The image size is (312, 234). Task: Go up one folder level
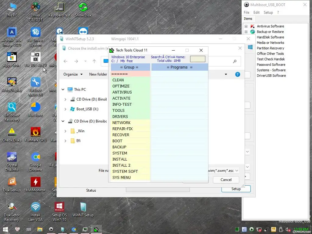coord(94,61)
